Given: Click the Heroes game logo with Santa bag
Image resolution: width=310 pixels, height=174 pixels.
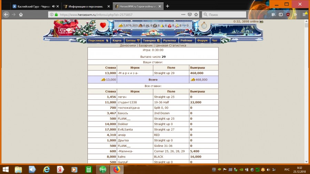Looking at the screenshot, I should pyautogui.click(x=66, y=28).
